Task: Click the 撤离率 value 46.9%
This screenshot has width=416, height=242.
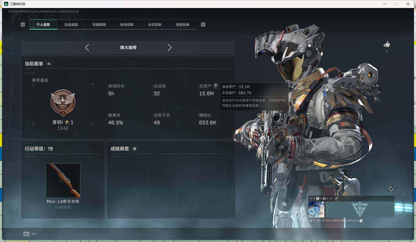Action: (116, 123)
